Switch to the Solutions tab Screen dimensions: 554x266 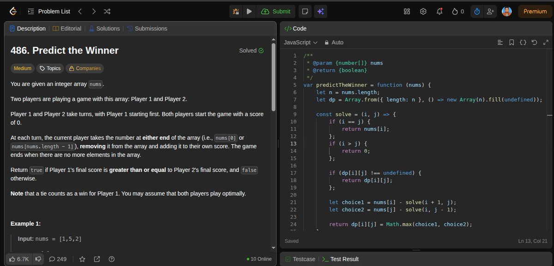click(x=104, y=29)
